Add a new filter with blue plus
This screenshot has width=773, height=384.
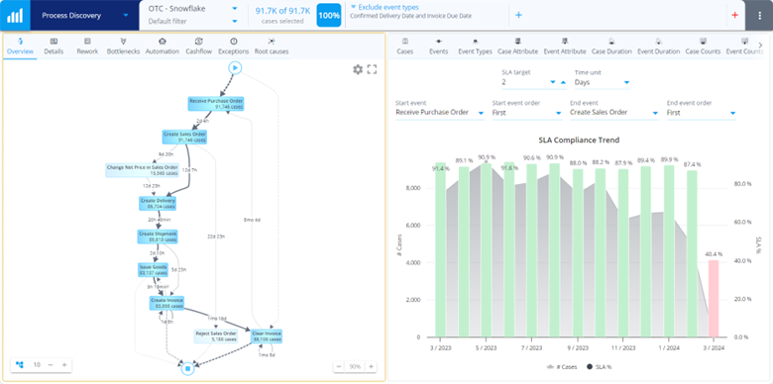click(x=518, y=15)
